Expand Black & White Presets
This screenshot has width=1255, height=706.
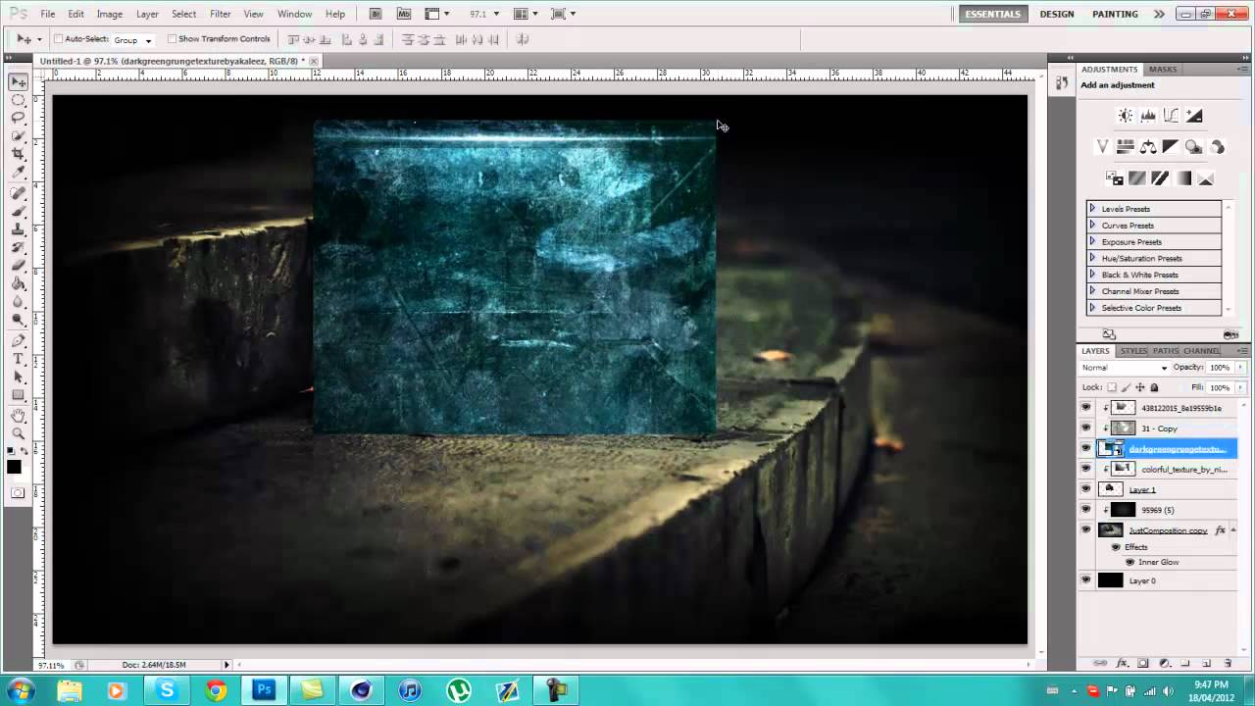tap(1092, 275)
